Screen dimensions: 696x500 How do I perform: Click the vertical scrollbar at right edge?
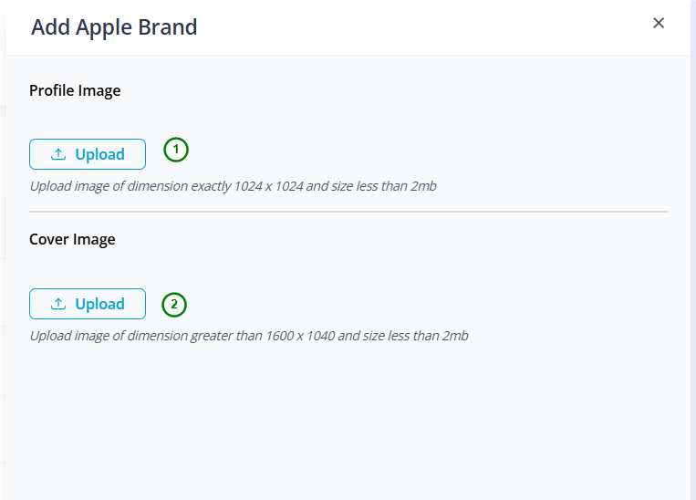click(x=693, y=250)
